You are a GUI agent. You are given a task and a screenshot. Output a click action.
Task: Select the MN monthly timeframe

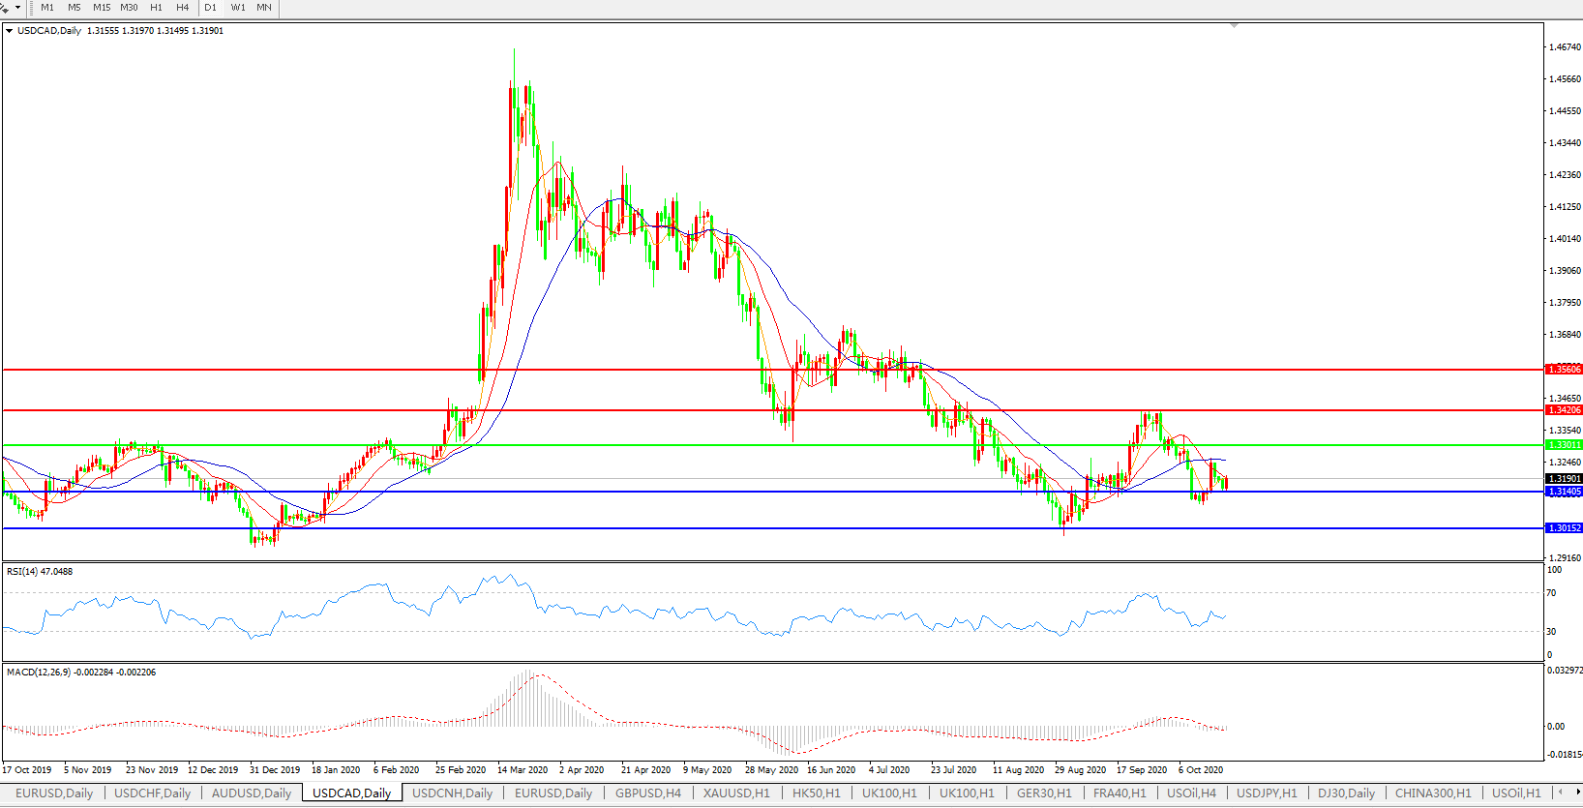[x=264, y=8]
